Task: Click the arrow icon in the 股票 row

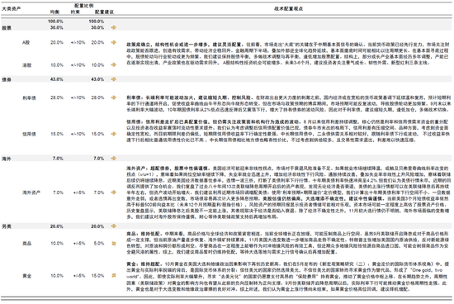Action: pyautogui.click(x=114, y=27)
